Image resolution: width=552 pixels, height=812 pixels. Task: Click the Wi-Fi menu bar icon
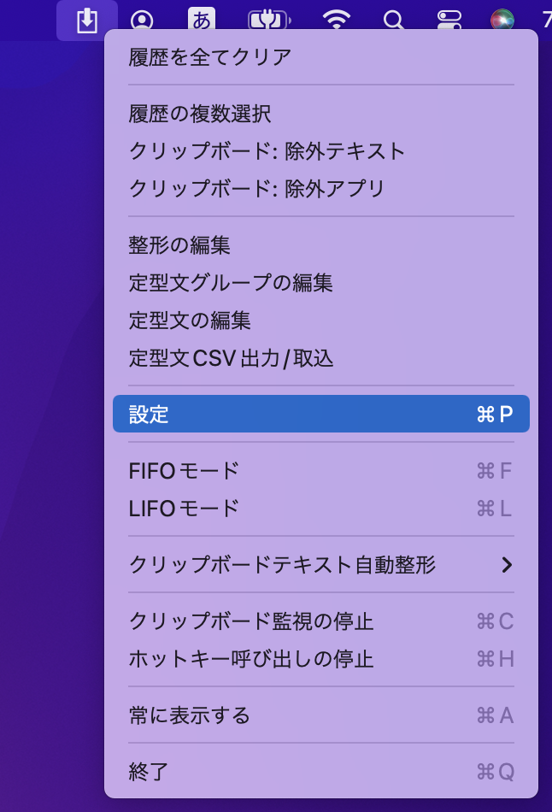[337, 21]
